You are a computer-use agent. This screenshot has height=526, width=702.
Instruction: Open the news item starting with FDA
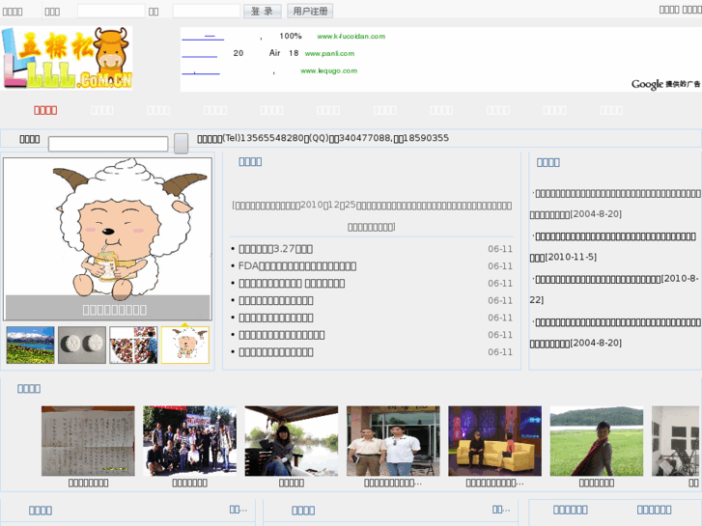(297, 266)
